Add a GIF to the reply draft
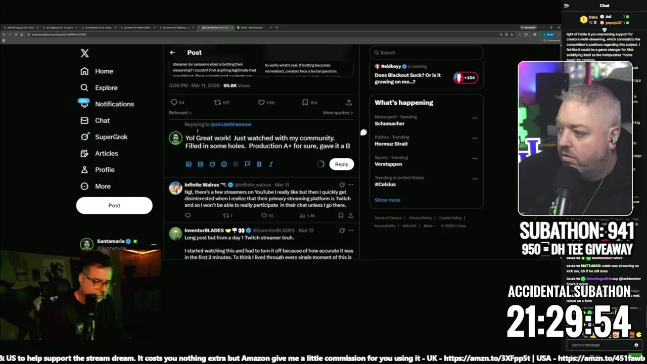This screenshot has height=364, width=647. pyautogui.click(x=200, y=164)
